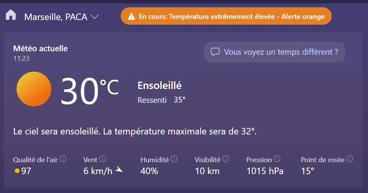Click the Ressenti 35° feels-like value
The image size is (368, 193).
point(162,100)
